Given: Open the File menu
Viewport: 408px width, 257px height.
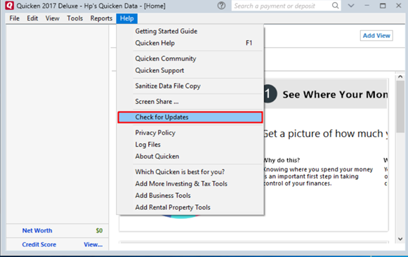Looking at the screenshot, I should (14, 18).
